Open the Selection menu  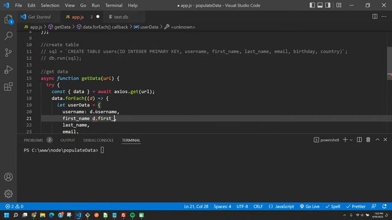(50, 5)
